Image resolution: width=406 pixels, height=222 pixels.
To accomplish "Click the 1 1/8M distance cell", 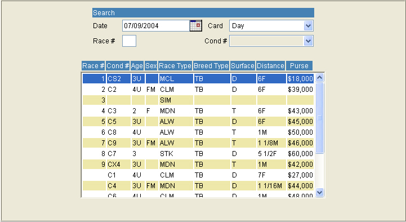I will 271,143.
